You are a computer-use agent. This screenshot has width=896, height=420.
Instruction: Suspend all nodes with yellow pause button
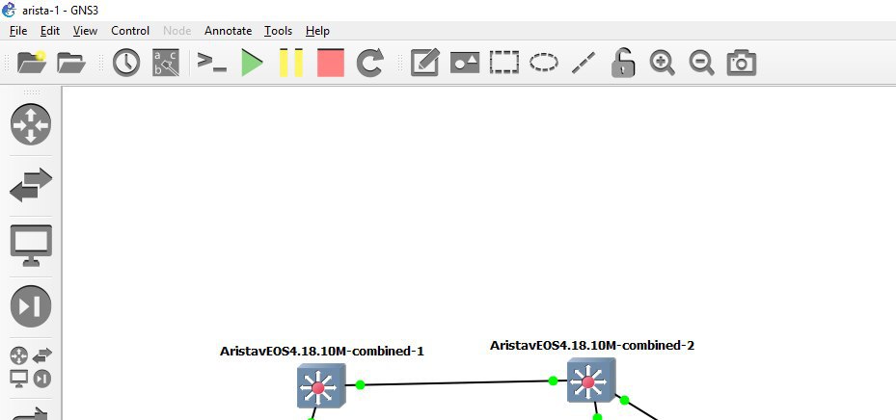291,63
